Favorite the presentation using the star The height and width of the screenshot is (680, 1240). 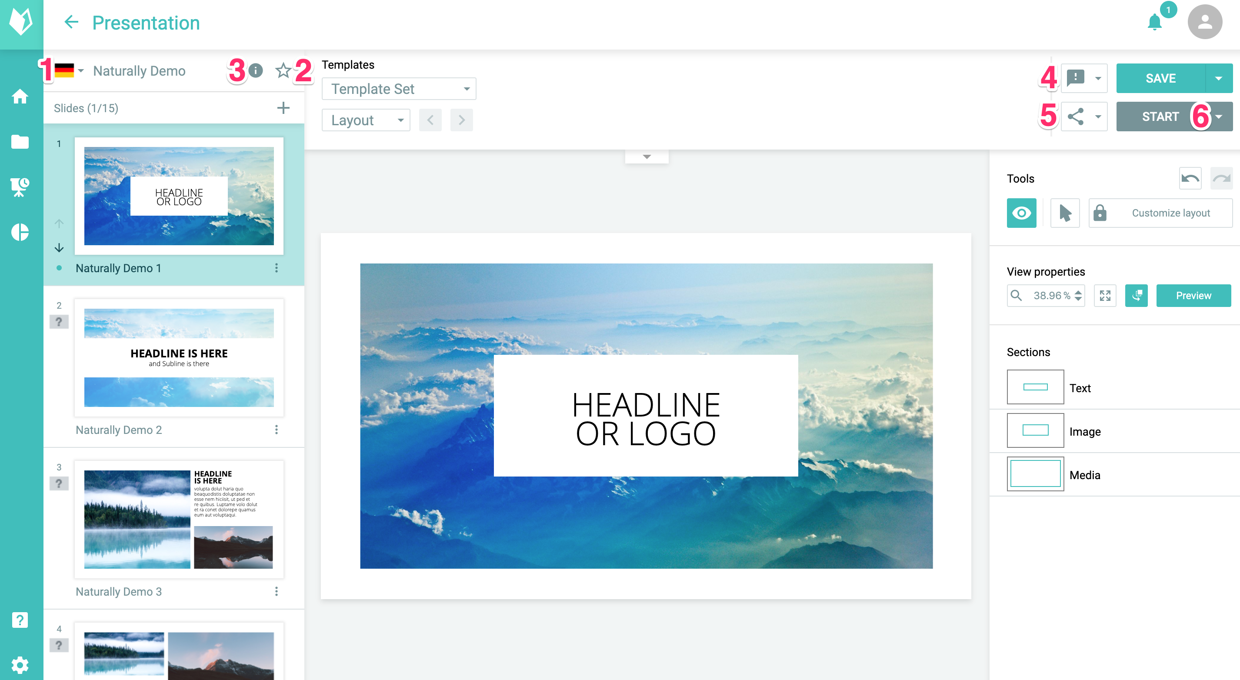click(283, 71)
